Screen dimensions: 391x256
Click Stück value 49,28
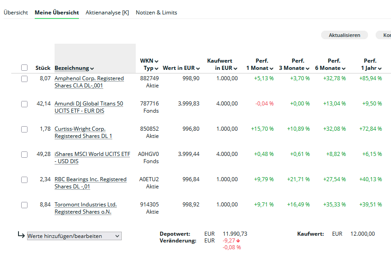point(44,154)
